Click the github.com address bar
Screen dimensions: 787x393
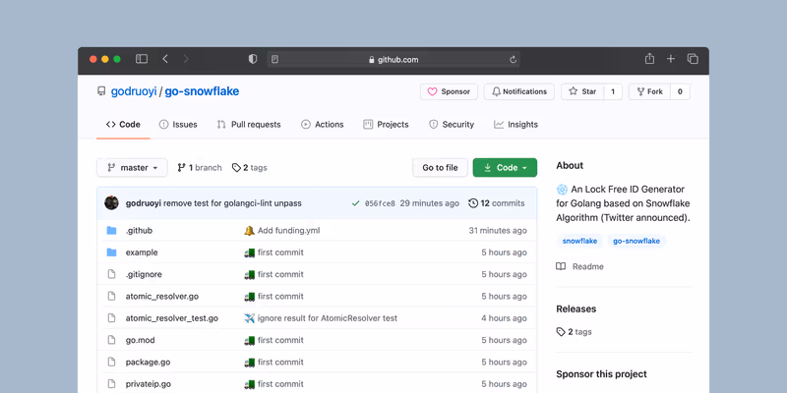393,60
